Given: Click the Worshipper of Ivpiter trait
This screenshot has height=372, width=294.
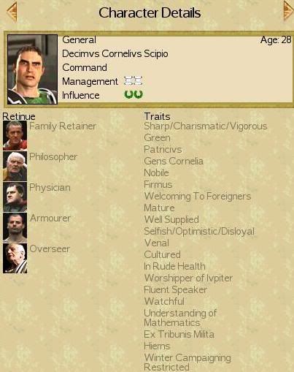Looking at the screenshot, I should (188, 278).
